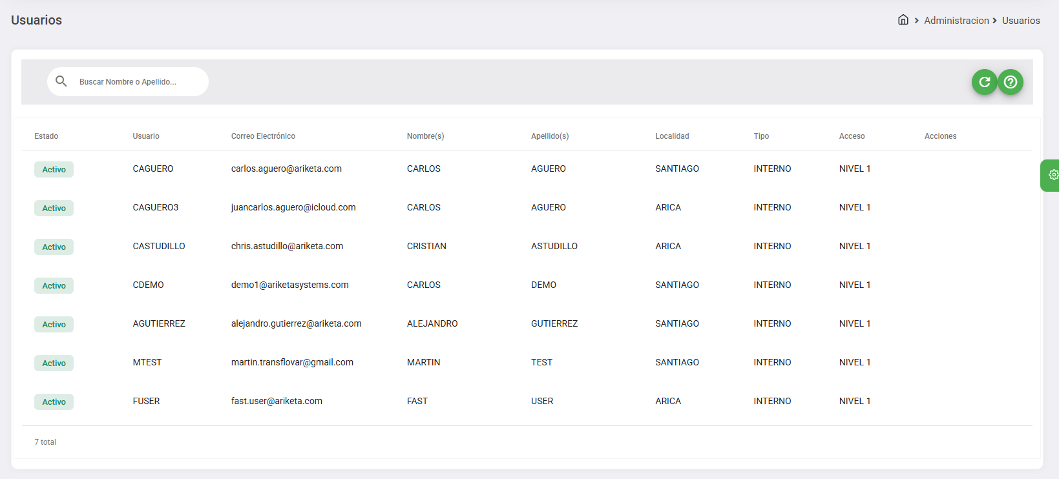Sort by Usuario column header

point(146,136)
